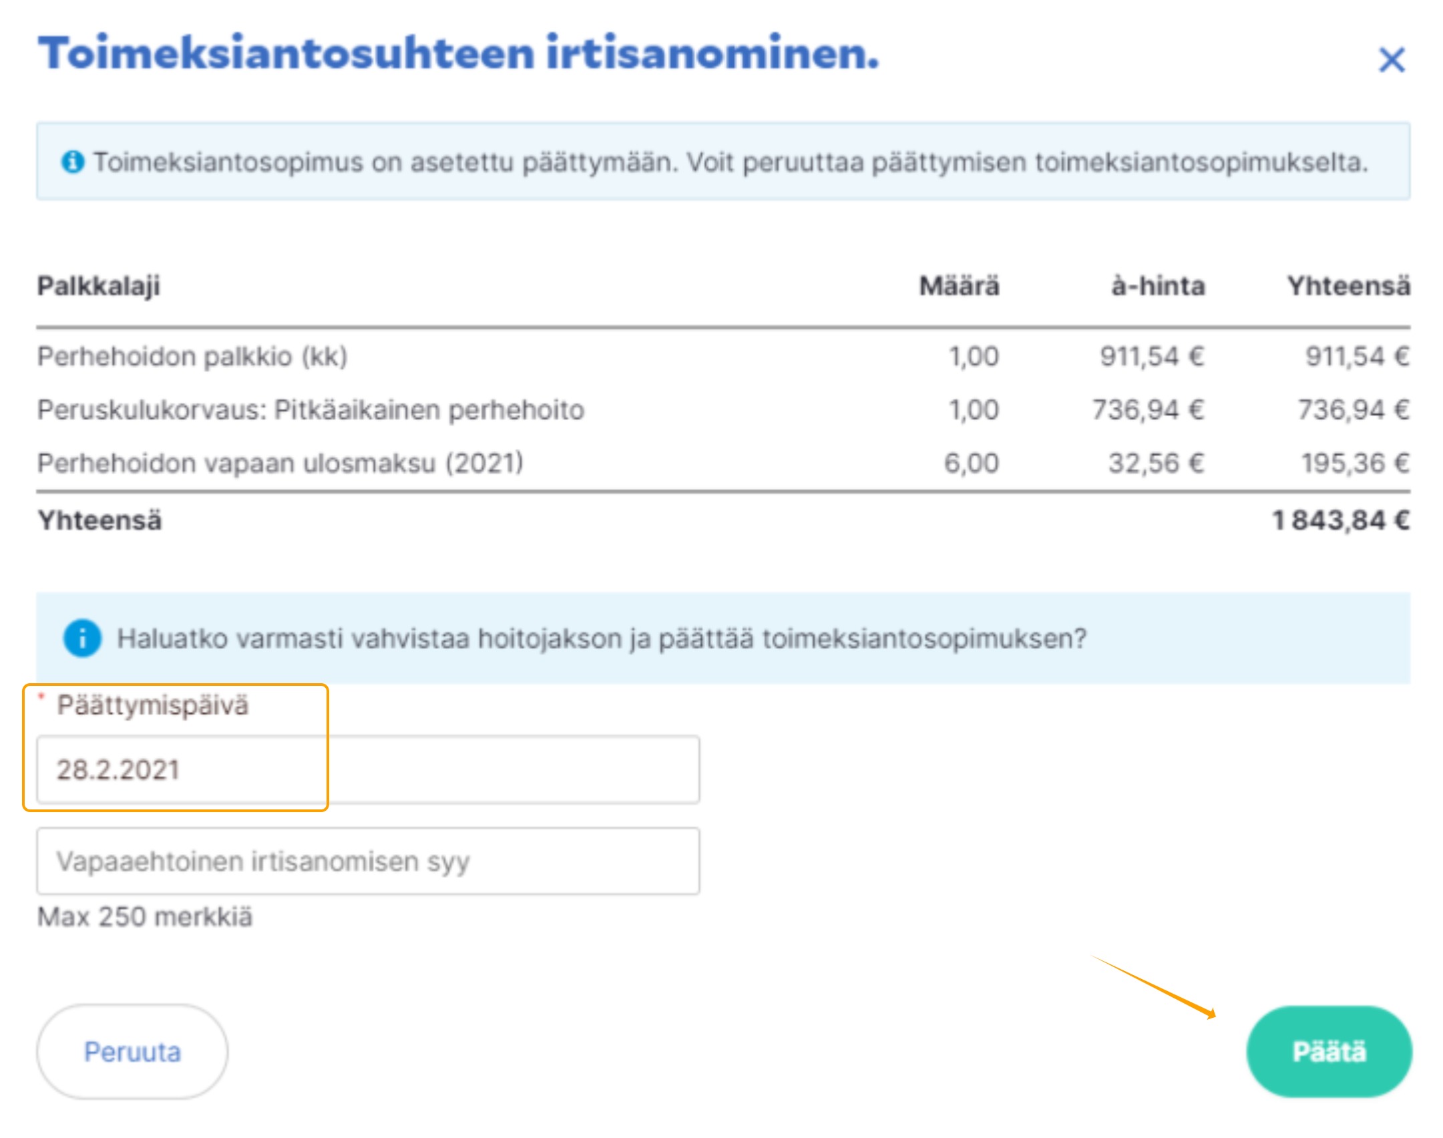Select the Perhehoidon vapaan ulosmaksu (2021) row
This screenshot has height=1138, width=1443.
[x=280, y=463]
